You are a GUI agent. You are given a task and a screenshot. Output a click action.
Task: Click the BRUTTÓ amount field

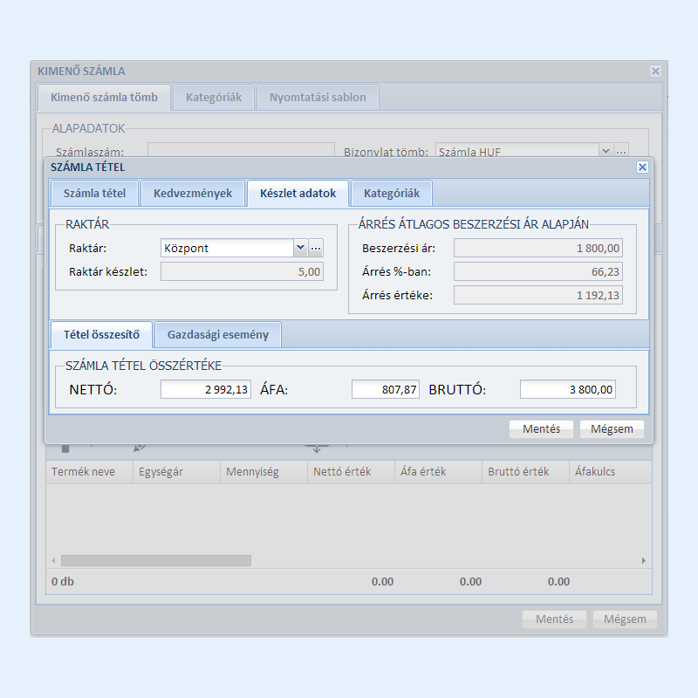(567, 389)
